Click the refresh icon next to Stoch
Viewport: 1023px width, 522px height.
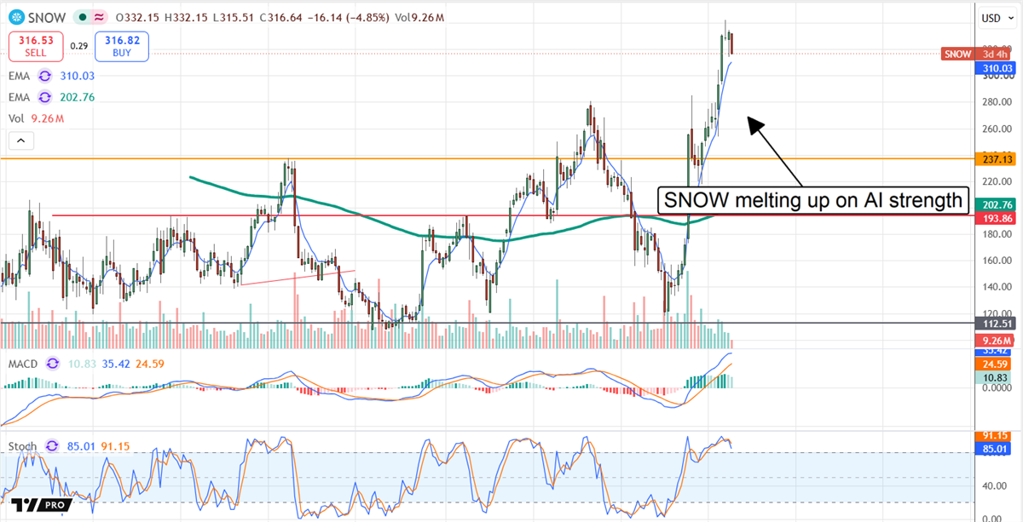click(51, 445)
